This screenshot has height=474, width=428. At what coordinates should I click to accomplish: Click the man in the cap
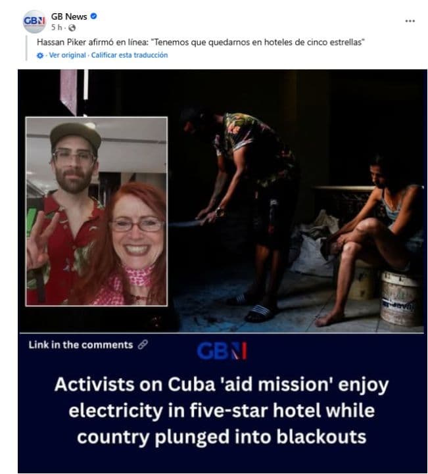(x=67, y=212)
